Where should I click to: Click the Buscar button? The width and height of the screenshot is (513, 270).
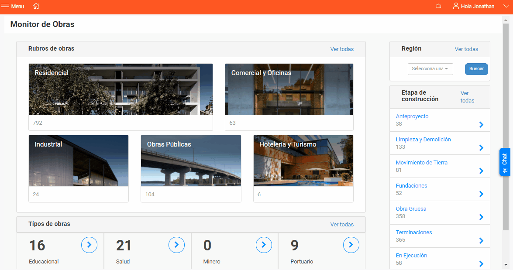pos(476,69)
